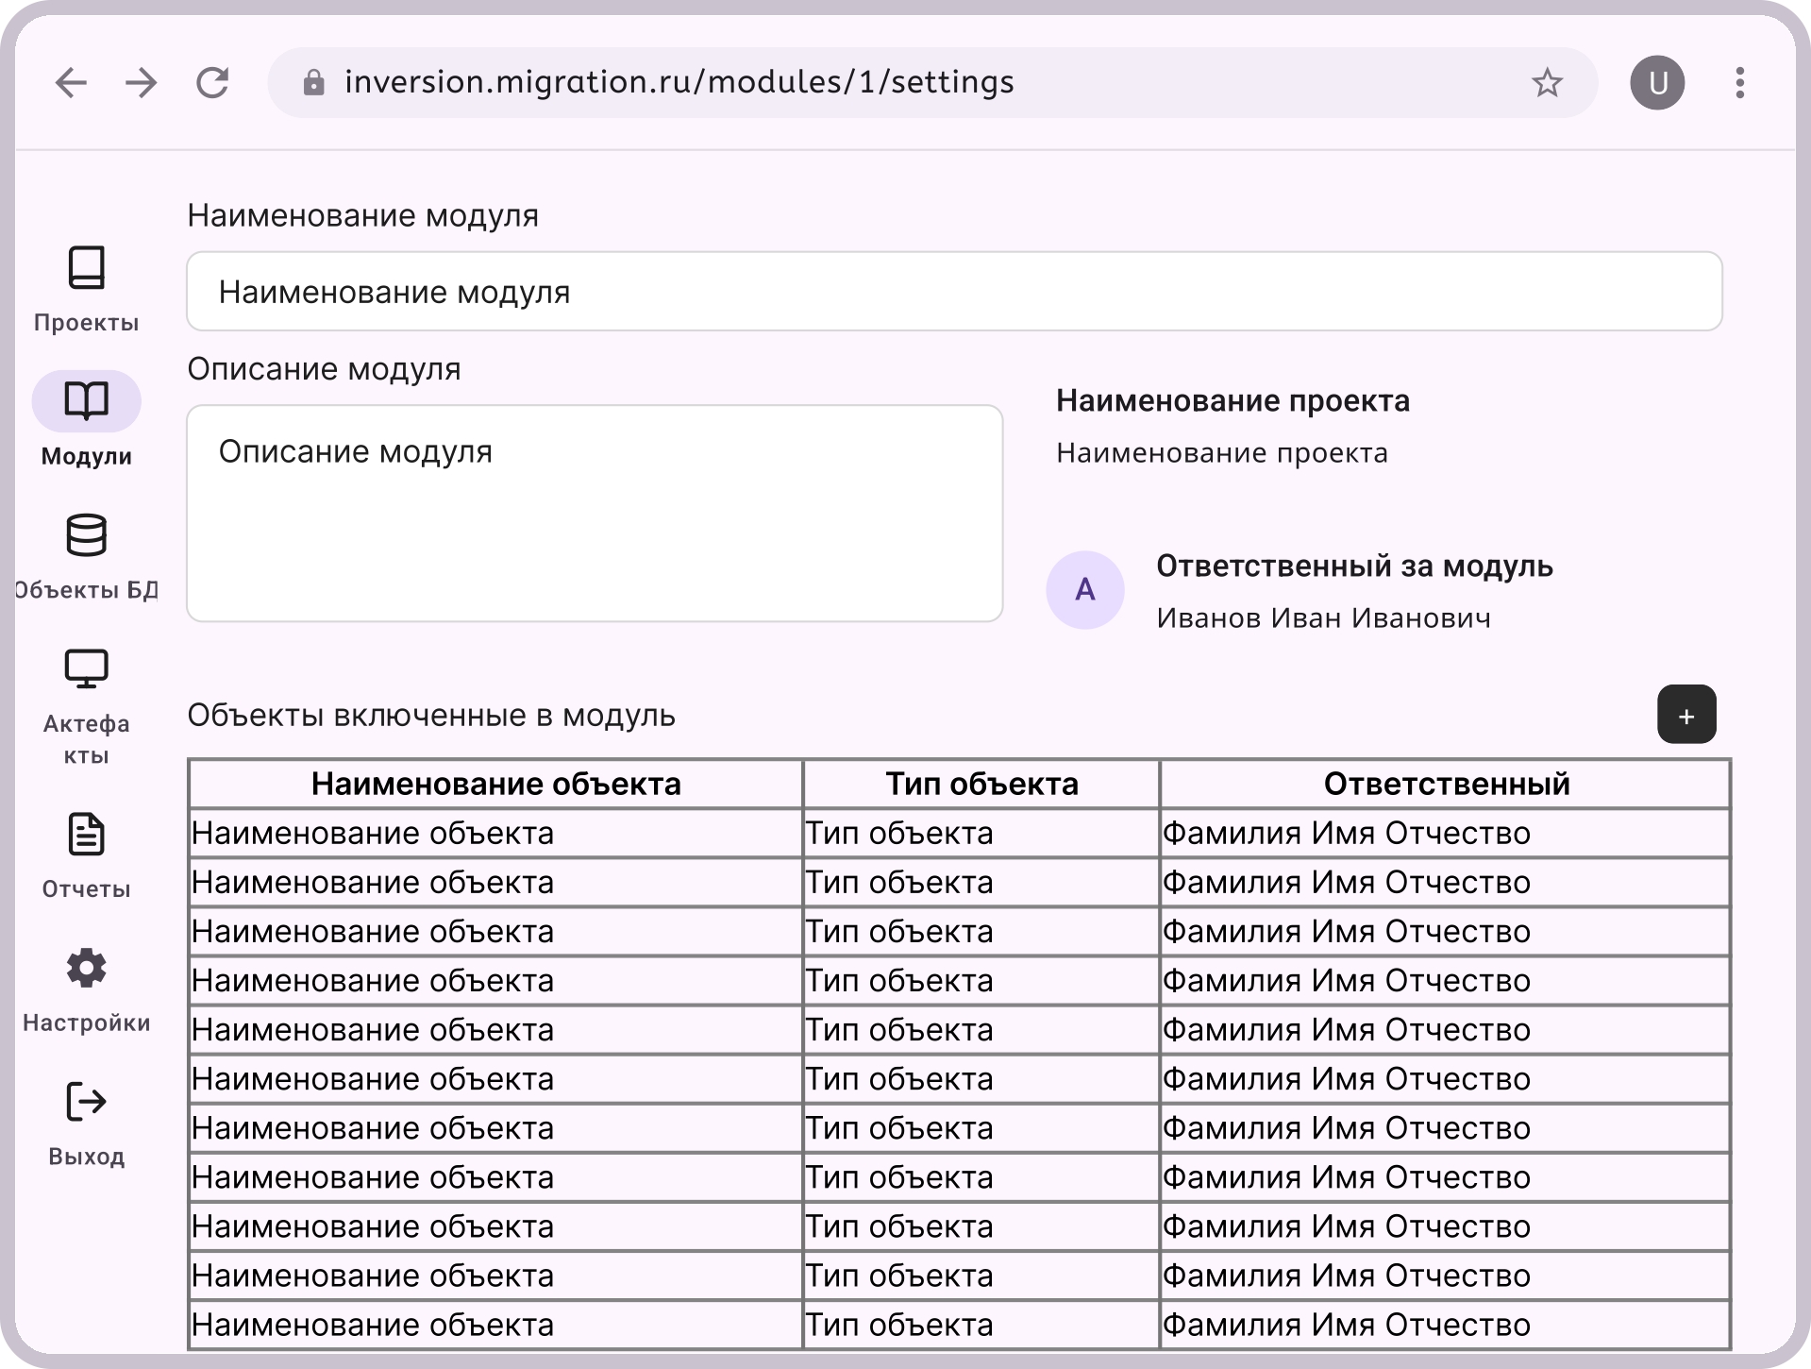The height and width of the screenshot is (1369, 1811).
Task: Click the browser reload icon
Action: [x=214, y=83]
